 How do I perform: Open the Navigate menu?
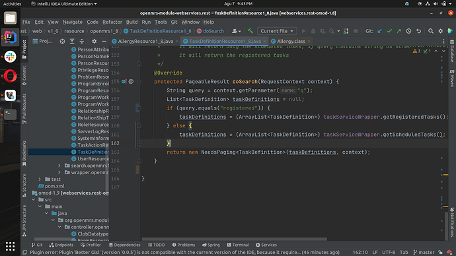point(73,22)
